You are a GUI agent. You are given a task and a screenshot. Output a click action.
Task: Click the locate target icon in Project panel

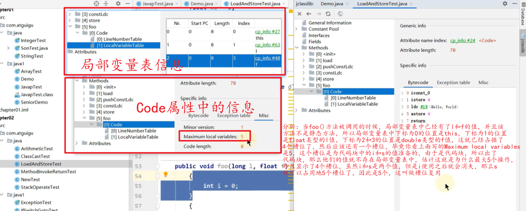97,4
